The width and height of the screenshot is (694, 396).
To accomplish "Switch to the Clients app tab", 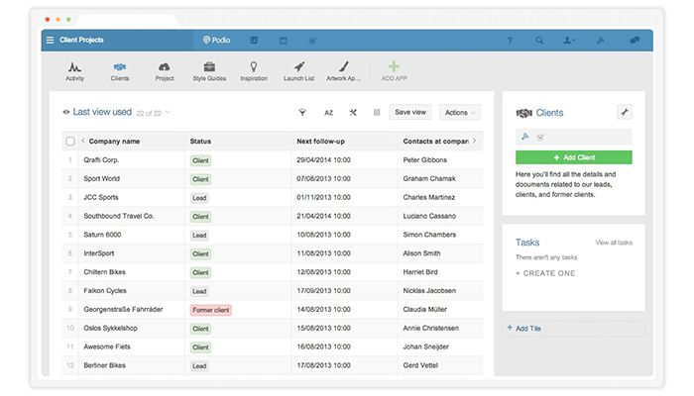I will (x=120, y=70).
